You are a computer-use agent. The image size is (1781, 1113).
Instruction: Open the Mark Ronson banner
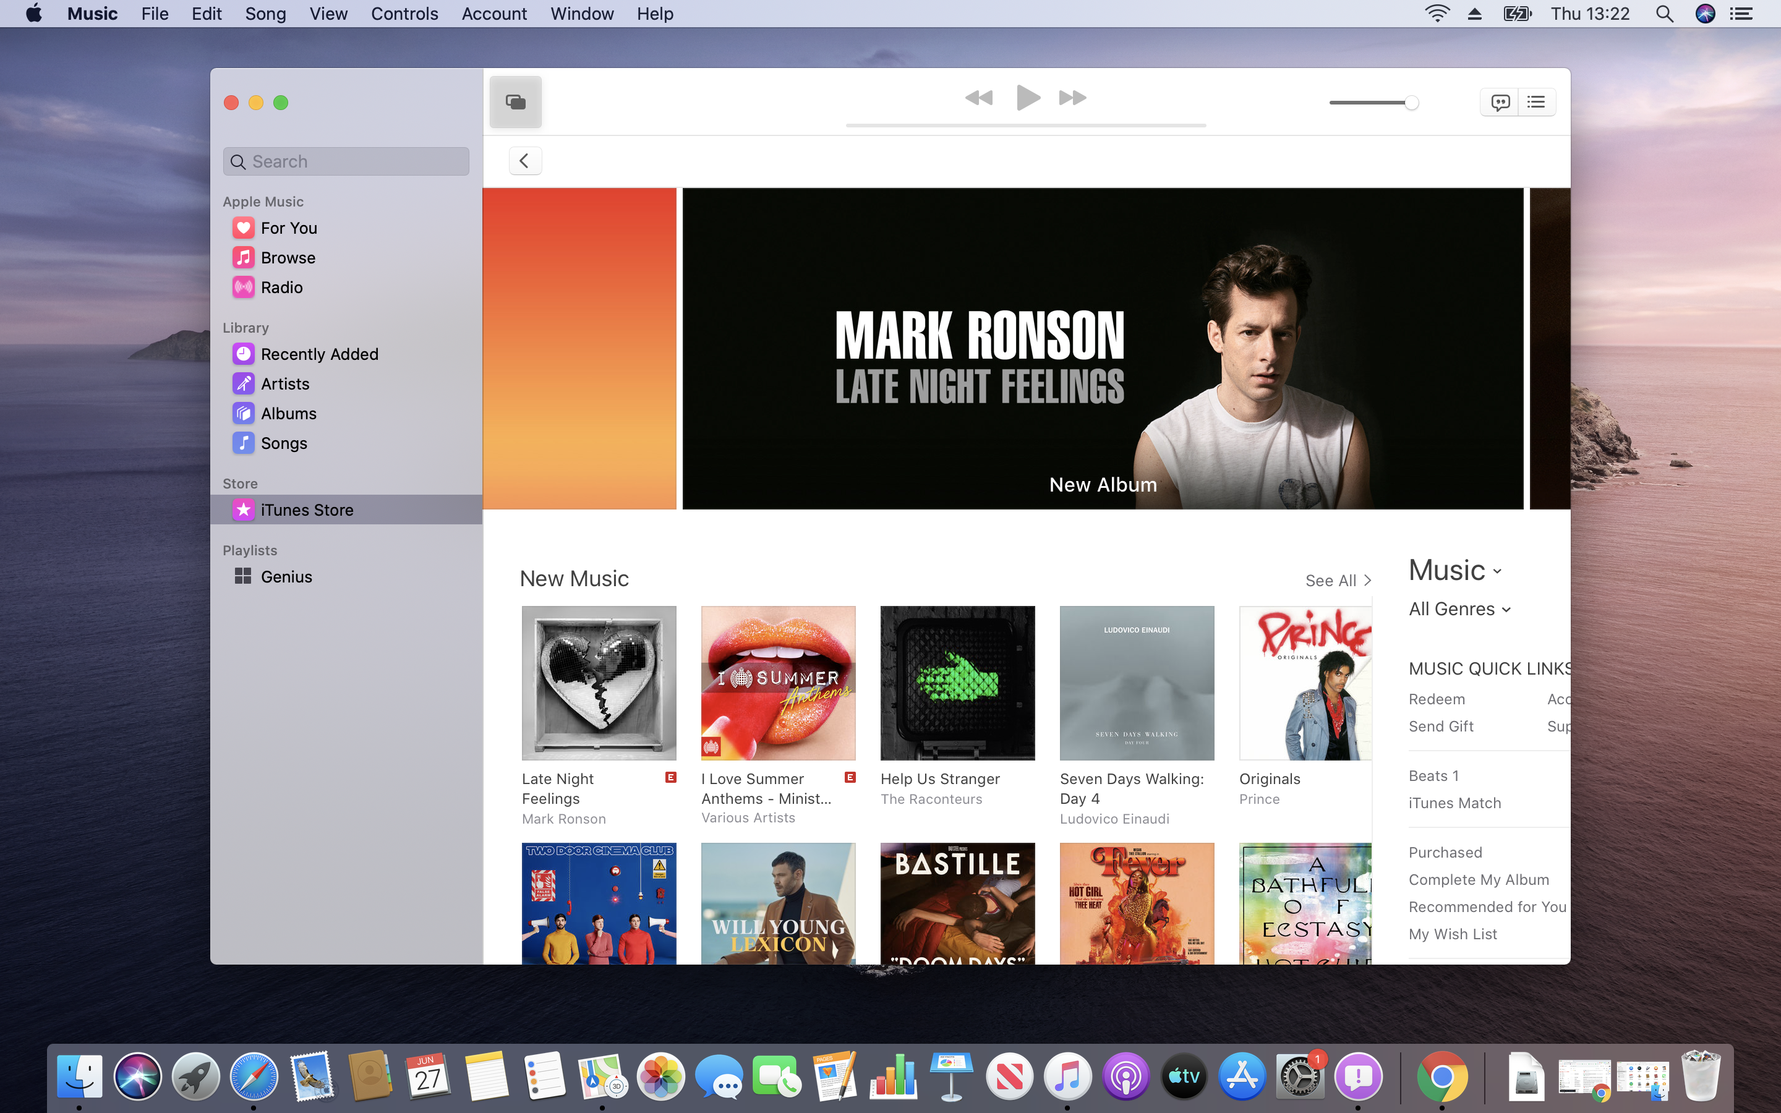[1103, 348]
